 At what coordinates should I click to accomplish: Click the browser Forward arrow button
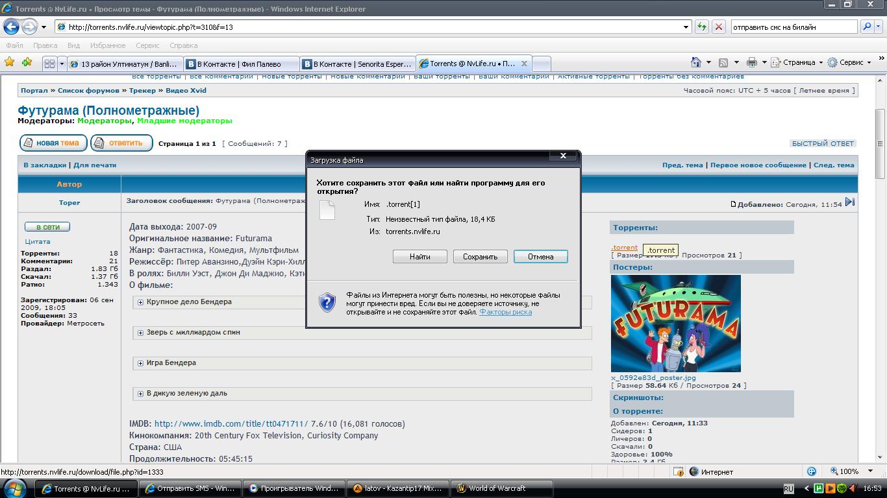click(x=29, y=27)
